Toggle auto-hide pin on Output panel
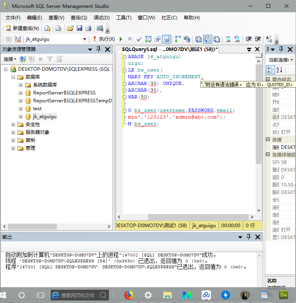 tap(249, 237)
